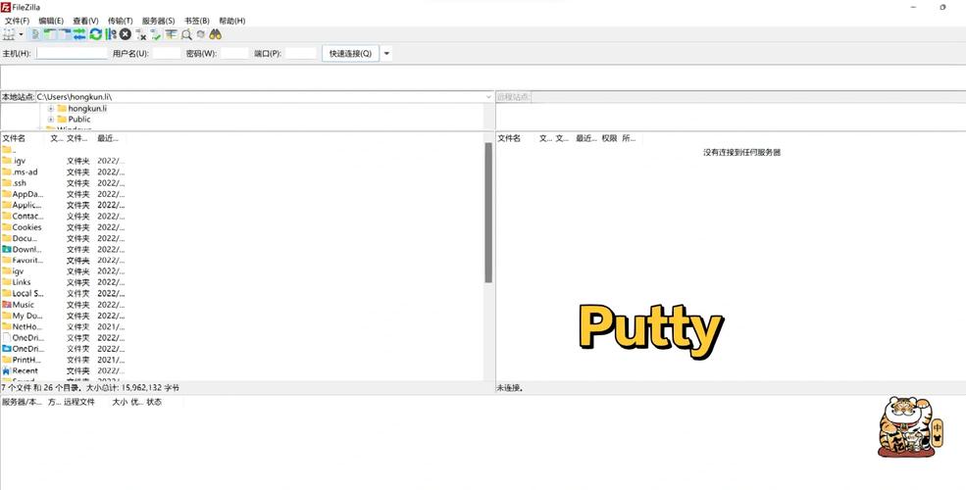Select the Links folder row
This screenshot has height=490, width=966.
coord(64,282)
